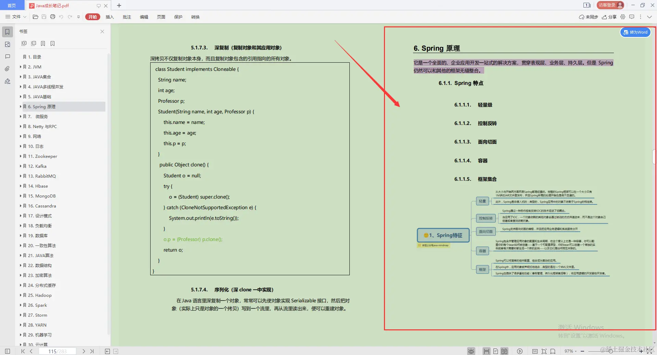Click the open file folder icon

35,17
